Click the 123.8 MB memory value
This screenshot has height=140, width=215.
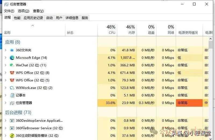click(127, 88)
